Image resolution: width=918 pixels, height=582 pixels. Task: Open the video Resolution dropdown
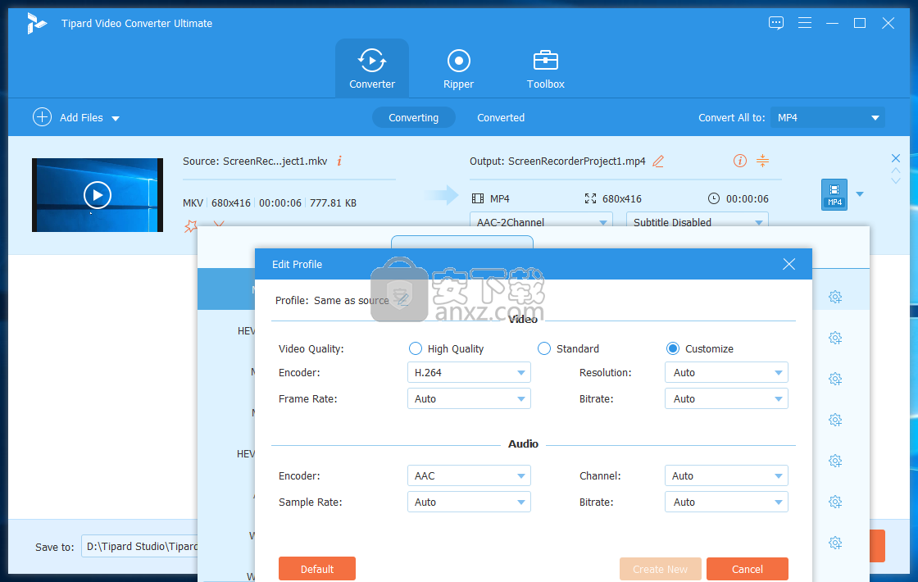point(726,372)
